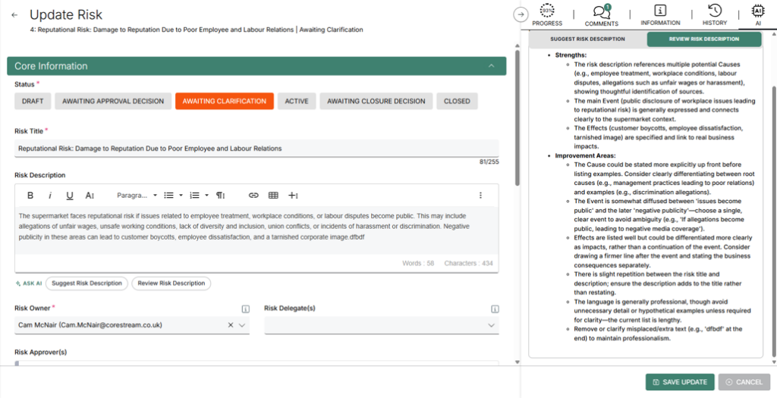The height and width of the screenshot is (398, 777).
Task: Open the insert more options
Action: coord(293,196)
